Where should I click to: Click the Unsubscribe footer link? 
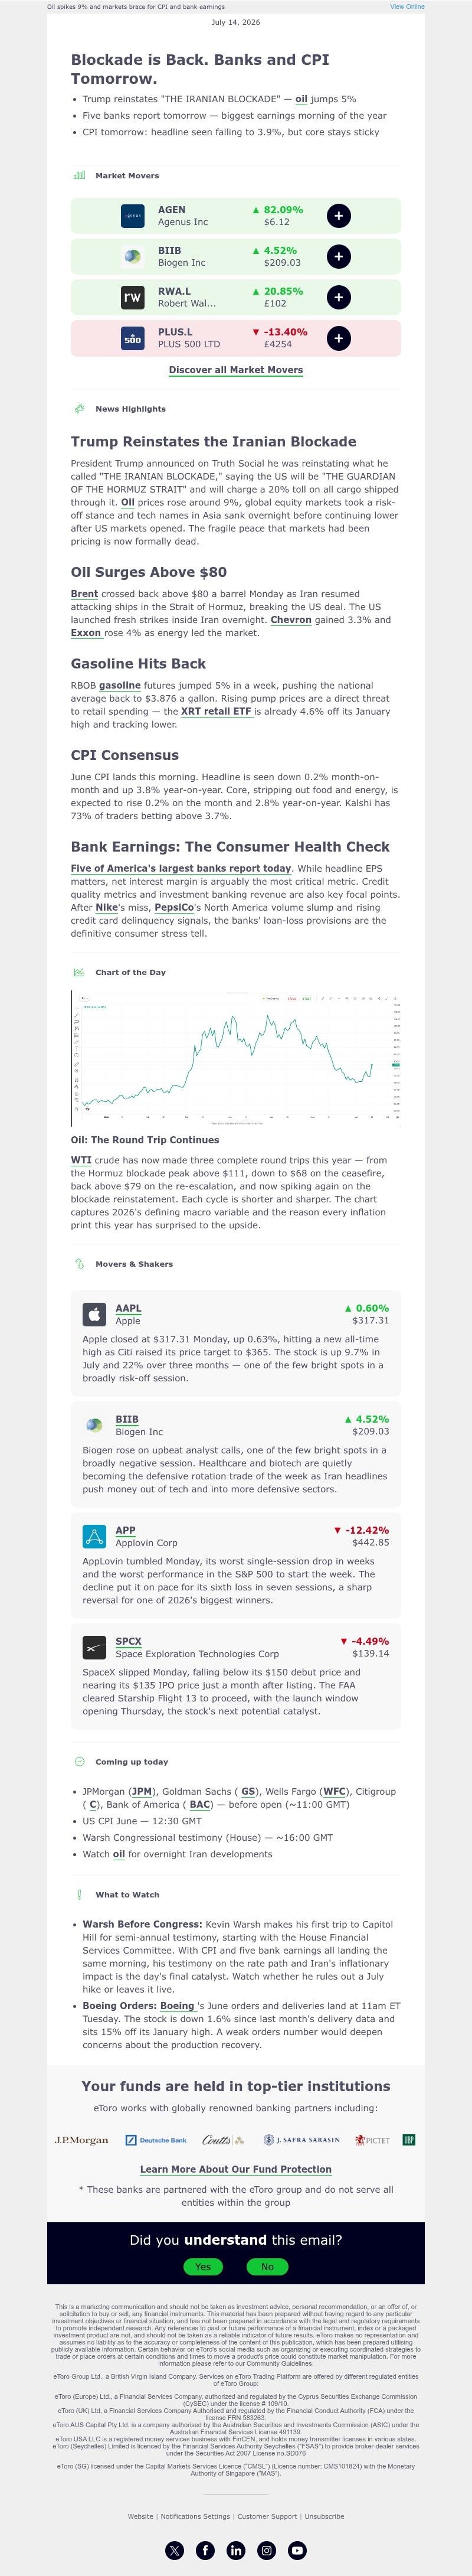click(x=324, y=2516)
